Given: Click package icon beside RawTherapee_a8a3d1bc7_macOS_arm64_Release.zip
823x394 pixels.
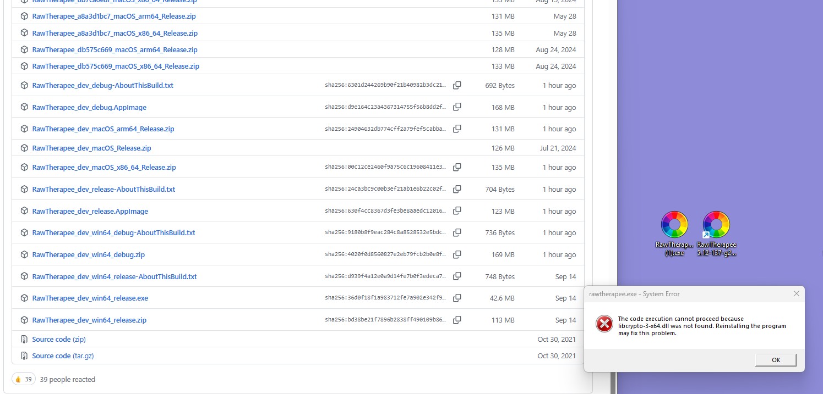Looking at the screenshot, I should point(24,16).
